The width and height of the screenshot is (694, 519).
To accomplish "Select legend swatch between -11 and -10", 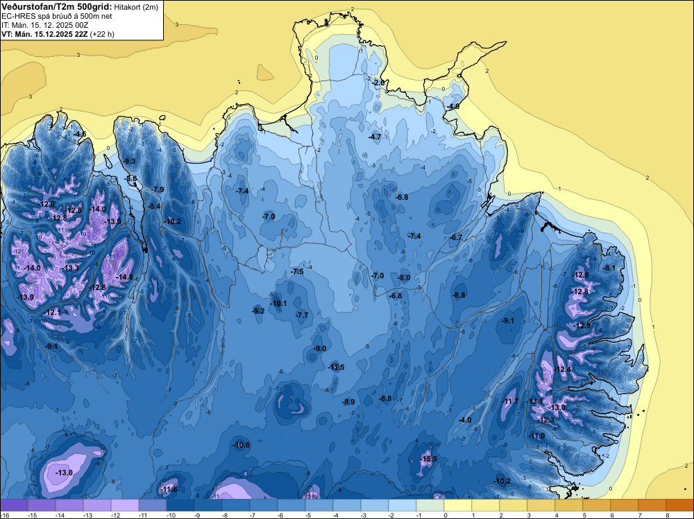I will point(153,505).
